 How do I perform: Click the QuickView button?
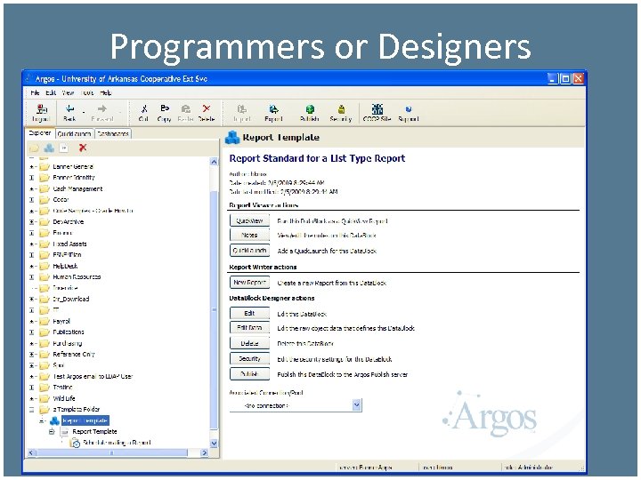click(x=249, y=220)
